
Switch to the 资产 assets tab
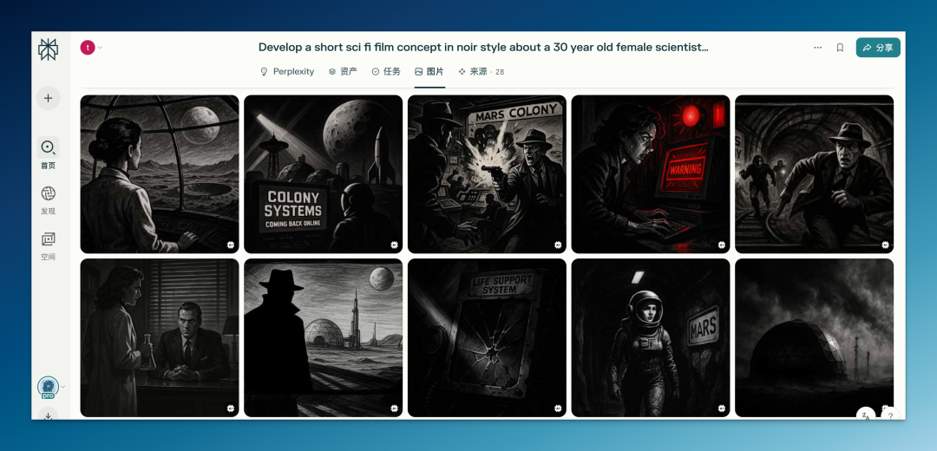click(x=343, y=72)
